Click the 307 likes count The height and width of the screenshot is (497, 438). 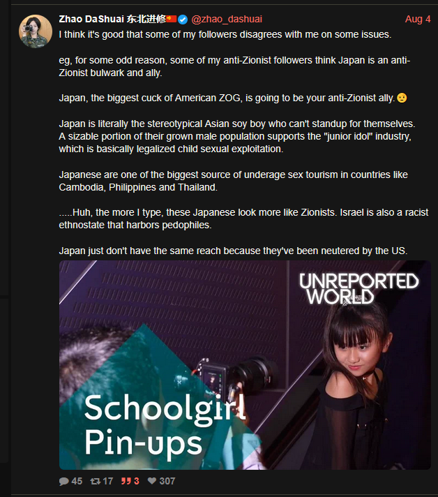click(167, 481)
